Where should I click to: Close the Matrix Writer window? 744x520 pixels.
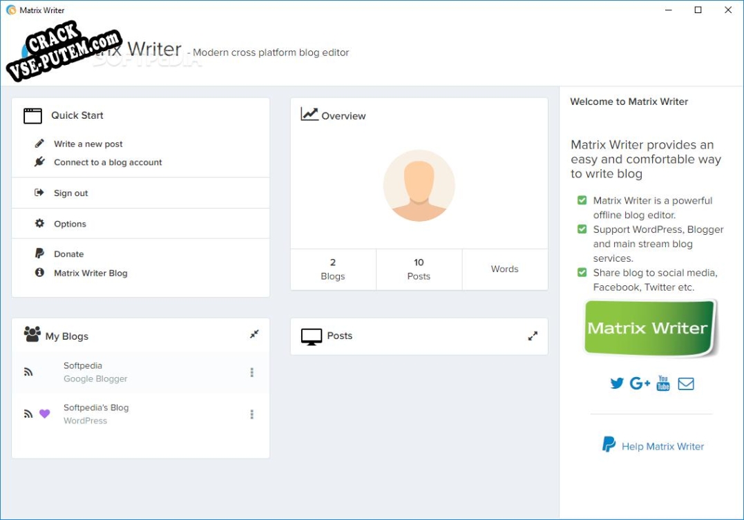click(x=728, y=10)
